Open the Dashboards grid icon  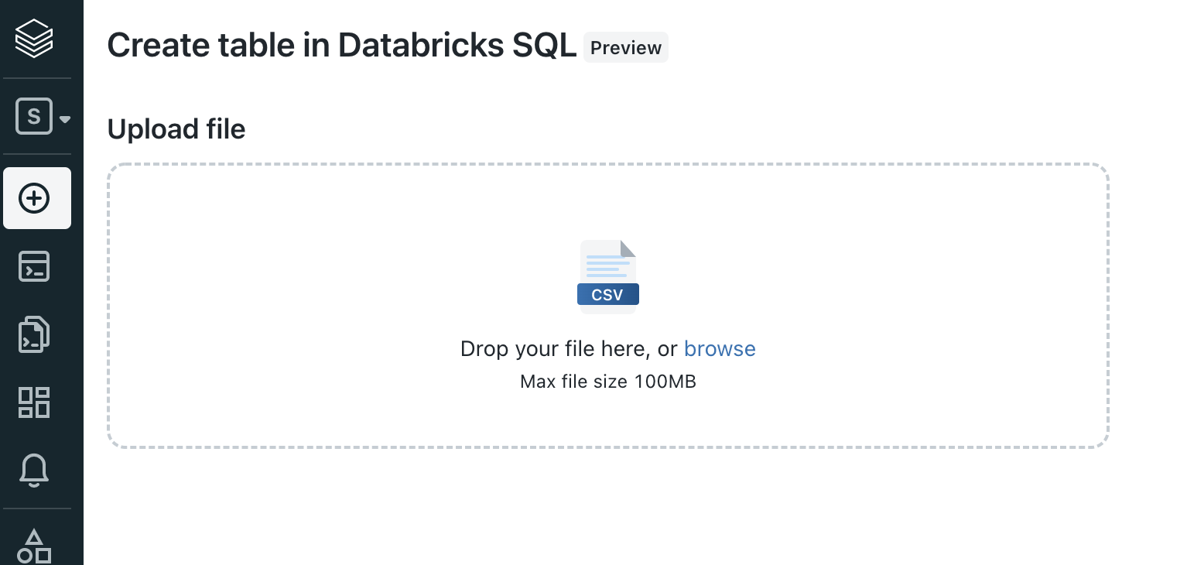[x=34, y=402]
